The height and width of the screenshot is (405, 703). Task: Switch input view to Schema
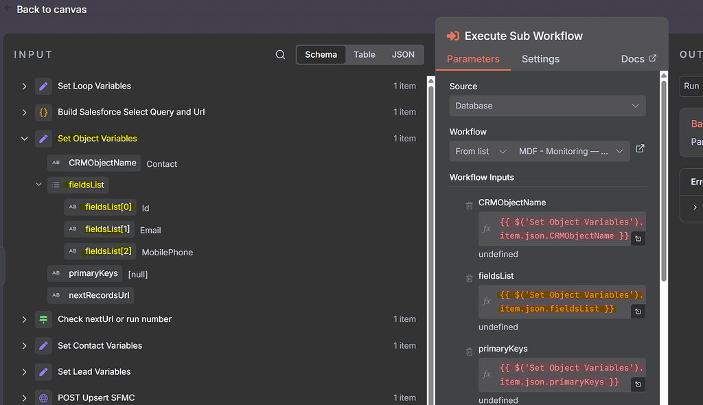point(321,55)
